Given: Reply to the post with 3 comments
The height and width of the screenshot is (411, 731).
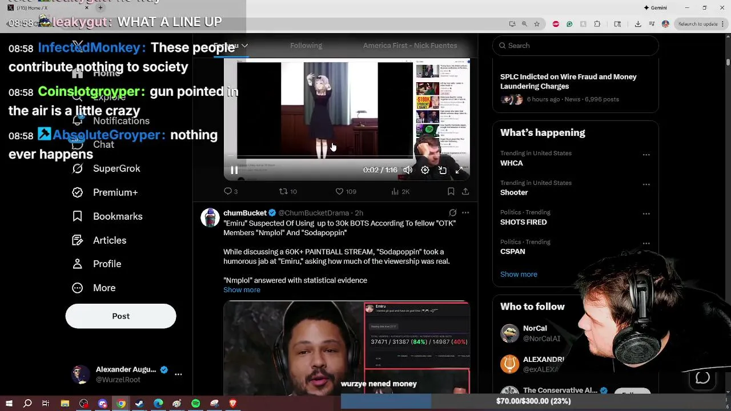Looking at the screenshot, I should [x=231, y=191].
